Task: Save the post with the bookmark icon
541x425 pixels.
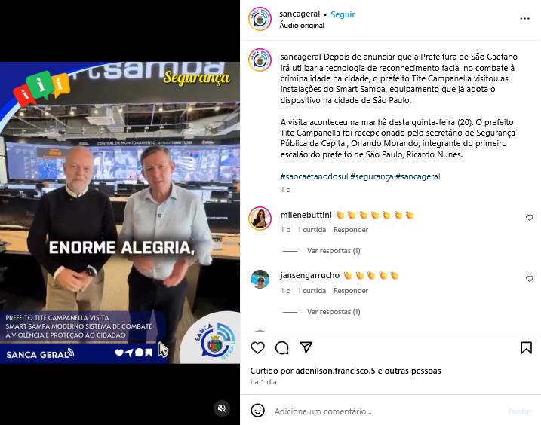Action: [x=526, y=348]
